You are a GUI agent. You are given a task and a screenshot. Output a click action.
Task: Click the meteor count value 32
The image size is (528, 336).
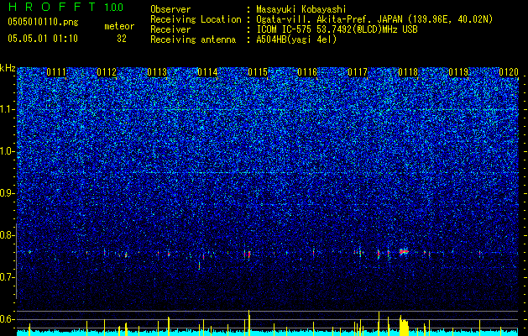[122, 39]
